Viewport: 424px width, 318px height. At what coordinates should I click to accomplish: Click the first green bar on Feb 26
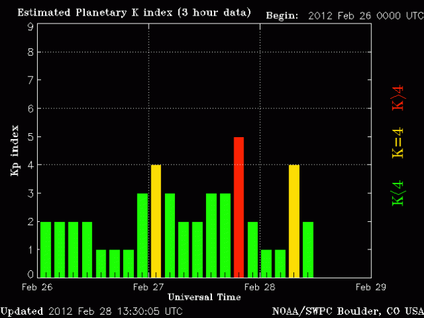tap(45, 249)
